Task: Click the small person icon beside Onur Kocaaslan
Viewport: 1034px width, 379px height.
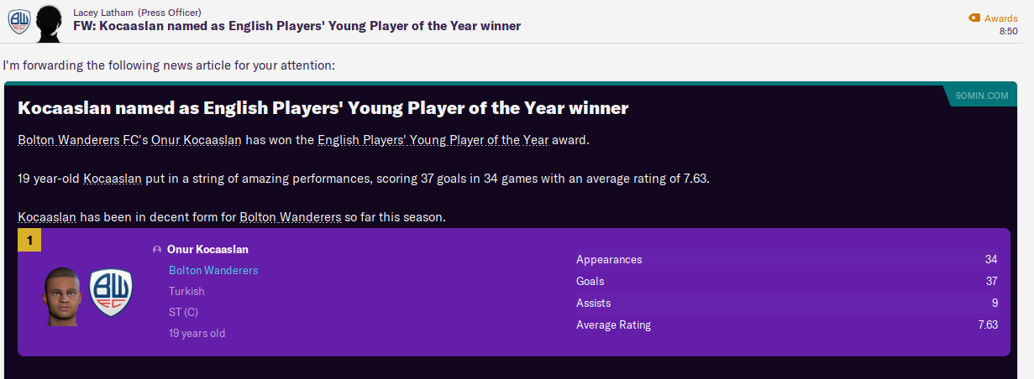Action: (x=157, y=250)
